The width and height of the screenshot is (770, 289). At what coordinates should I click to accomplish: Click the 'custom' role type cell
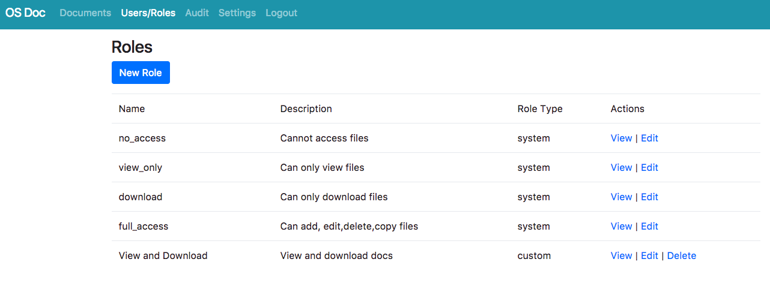coord(534,255)
